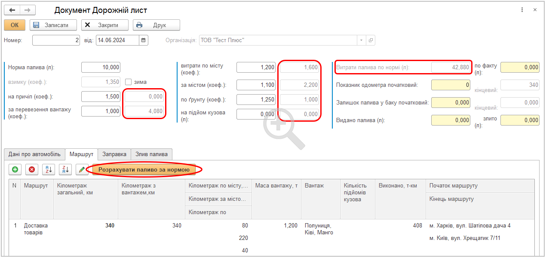
Task: Edit витрати по місту coefficient 1,200
Action: point(256,67)
